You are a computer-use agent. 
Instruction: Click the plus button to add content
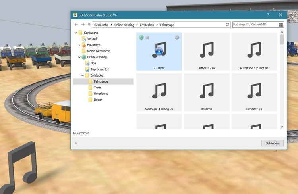click(76, 143)
